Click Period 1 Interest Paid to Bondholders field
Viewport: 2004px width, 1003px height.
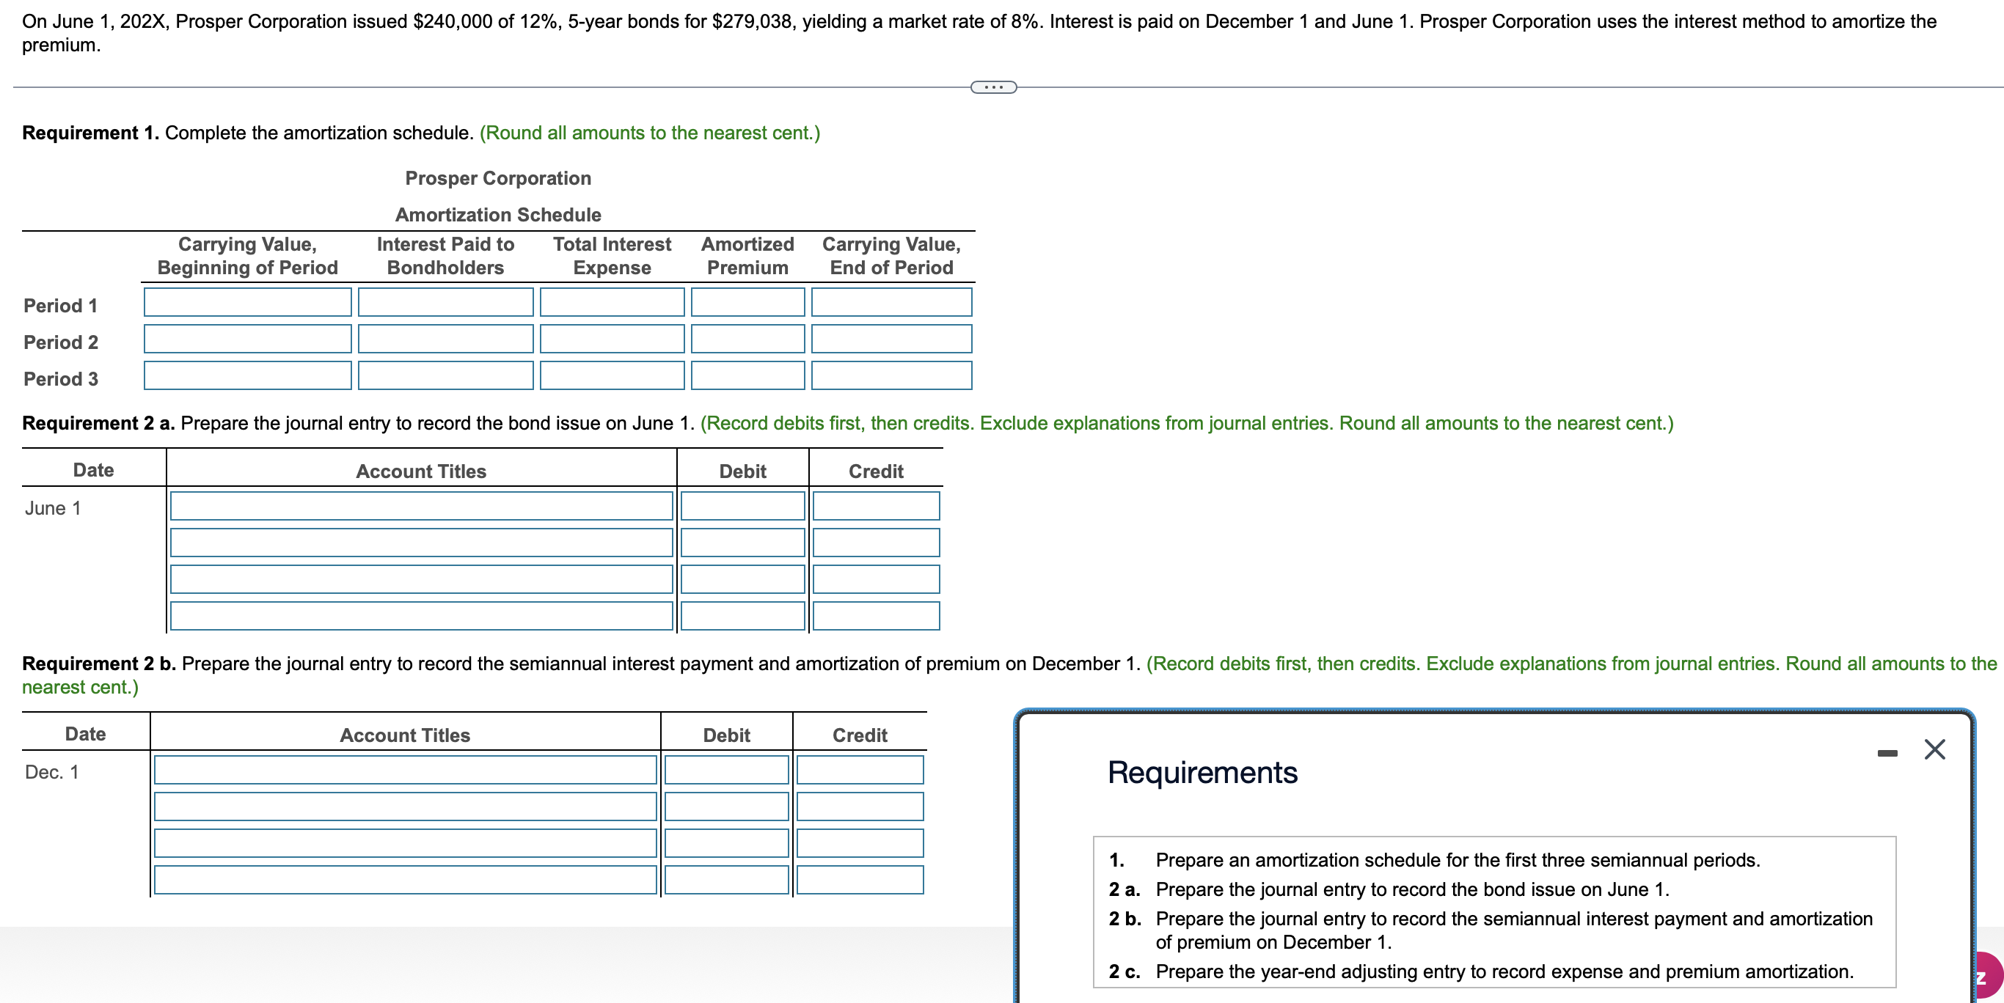(x=445, y=303)
